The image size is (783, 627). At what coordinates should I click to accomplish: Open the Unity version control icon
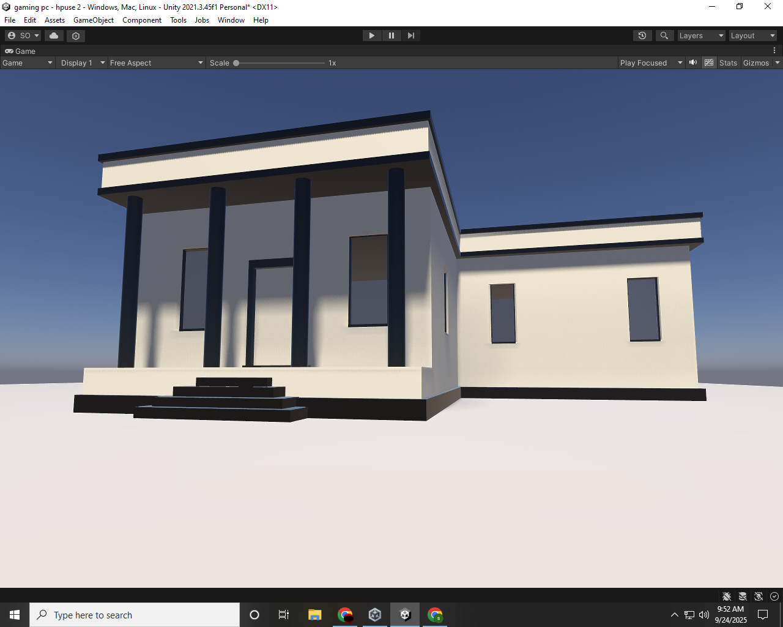(x=76, y=36)
